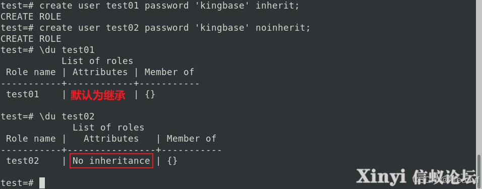Image resolution: width=482 pixels, height=189 pixels.
Task: Click the terminal cursor at the last prompt
Action: click(x=42, y=183)
